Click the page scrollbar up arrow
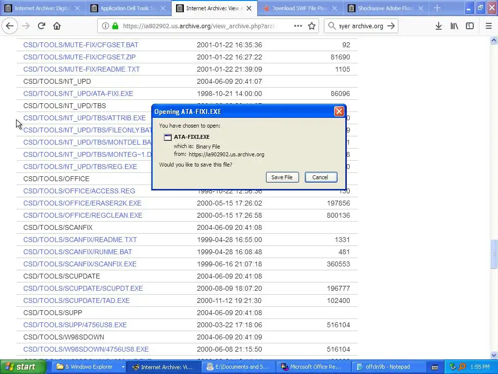Viewport: 498px width, 374px height. pos(494,40)
